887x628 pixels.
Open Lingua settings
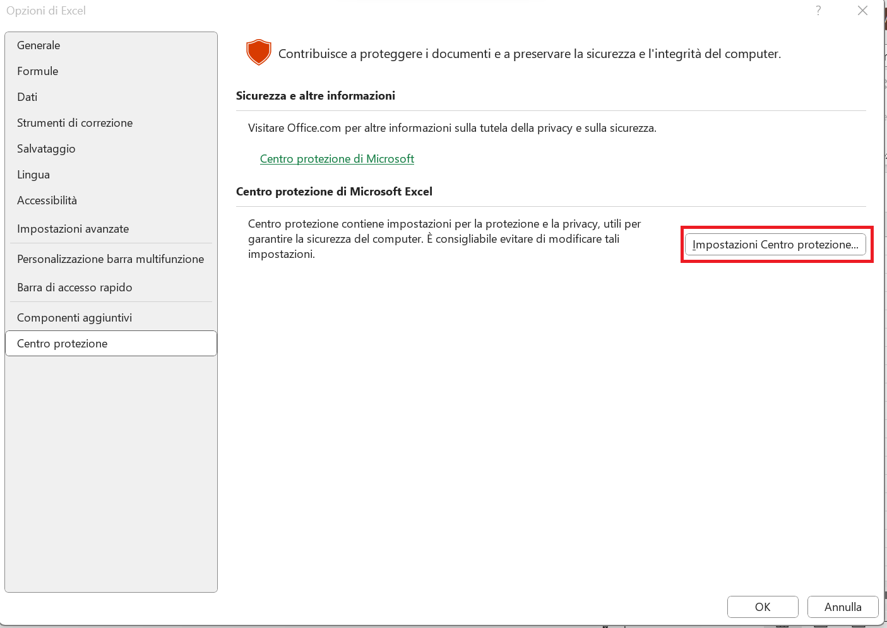[x=110, y=175]
